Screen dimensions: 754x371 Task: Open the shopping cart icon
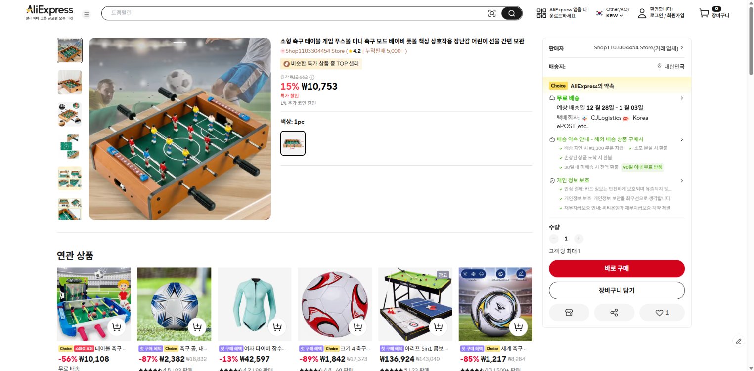[704, 13]
